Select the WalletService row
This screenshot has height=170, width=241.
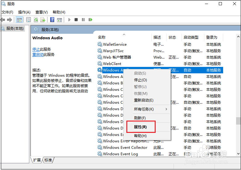pyautogui.click(x=160, y=44)
